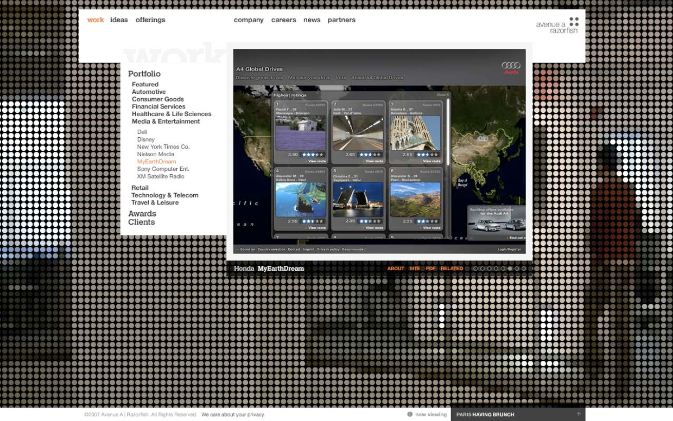Select the Disney client
This screenshot has height=421, width=673.
click(x=146, y=139)
